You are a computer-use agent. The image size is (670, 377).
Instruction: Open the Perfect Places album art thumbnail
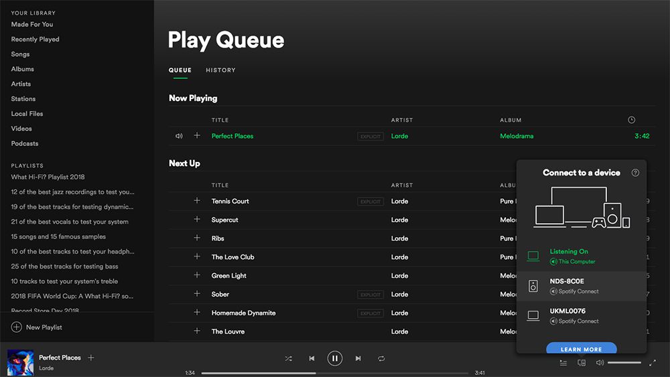coord(21,363)
